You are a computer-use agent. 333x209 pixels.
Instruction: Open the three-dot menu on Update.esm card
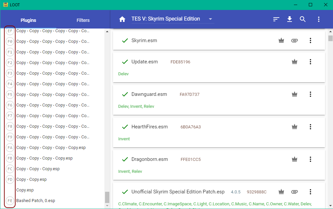pos(310,62)
